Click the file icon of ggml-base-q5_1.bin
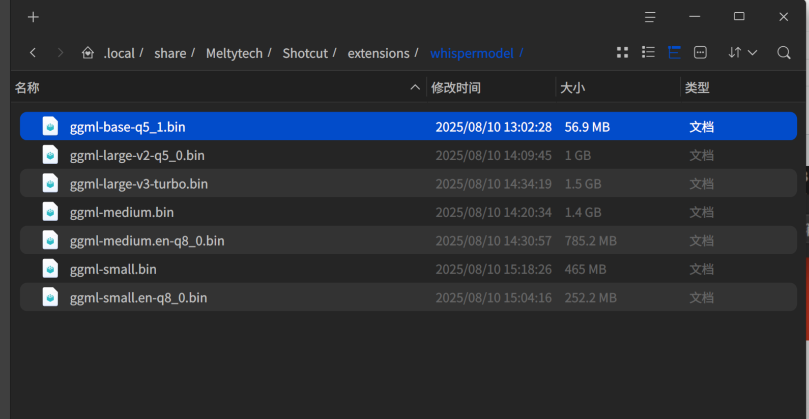This screenshot has width=809, height=419. 50,126
